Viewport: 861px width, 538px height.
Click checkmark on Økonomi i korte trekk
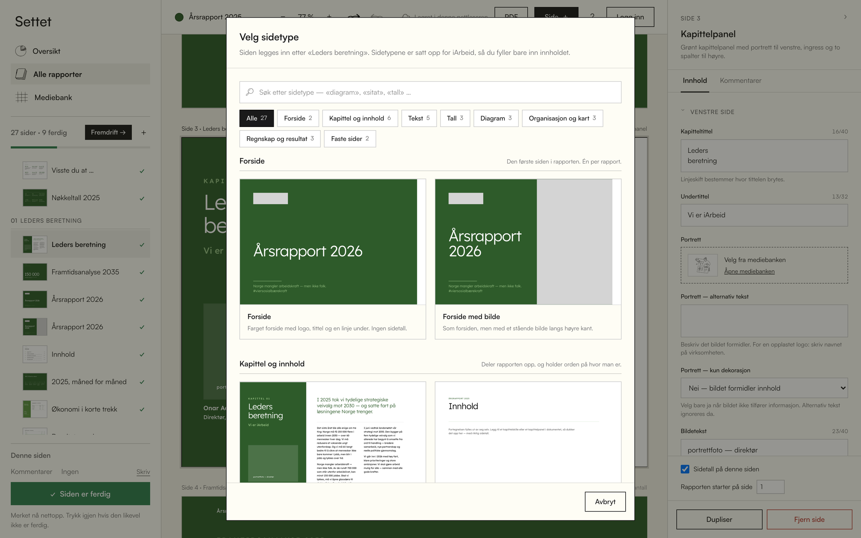(142, 410)
